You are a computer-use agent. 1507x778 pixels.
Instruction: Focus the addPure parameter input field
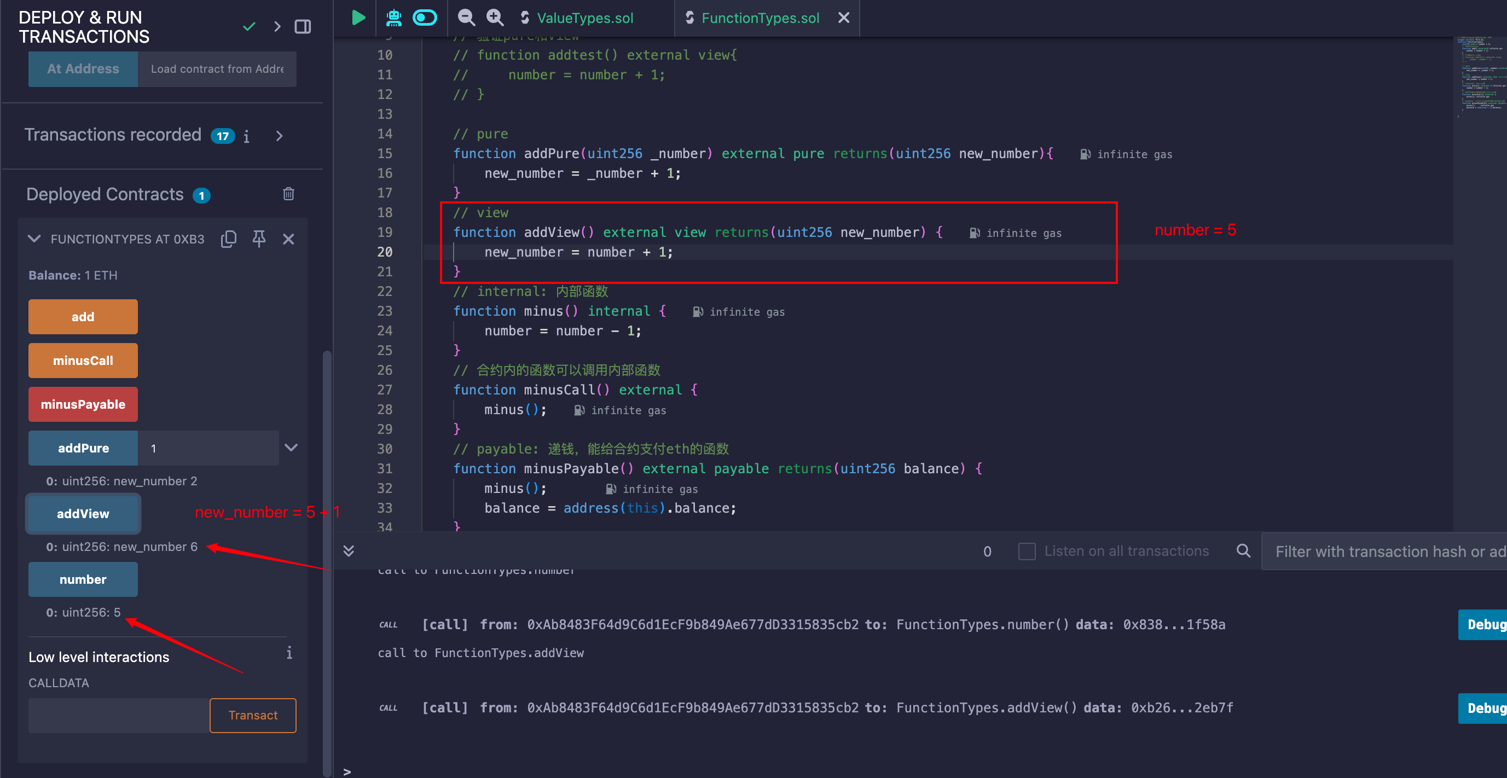[x=208, y=448]
